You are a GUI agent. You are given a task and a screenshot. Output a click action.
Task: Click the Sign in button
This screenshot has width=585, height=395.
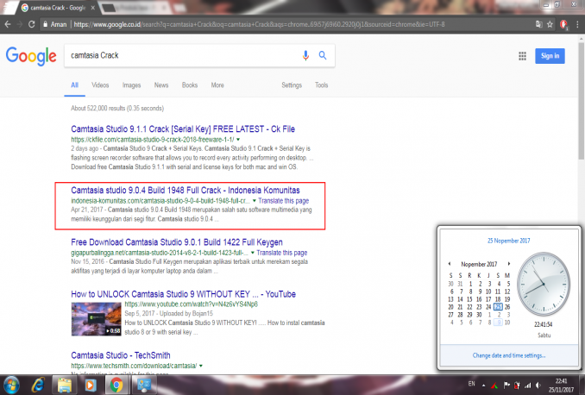pos(550,56)
